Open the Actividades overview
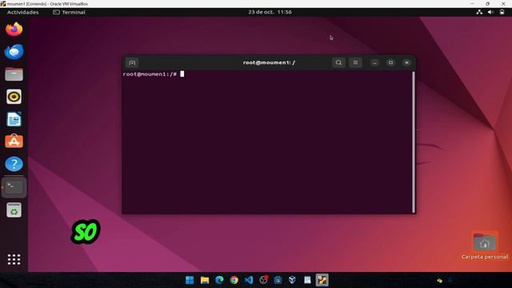Screen dimensions: 512x288 pos(23,12)
